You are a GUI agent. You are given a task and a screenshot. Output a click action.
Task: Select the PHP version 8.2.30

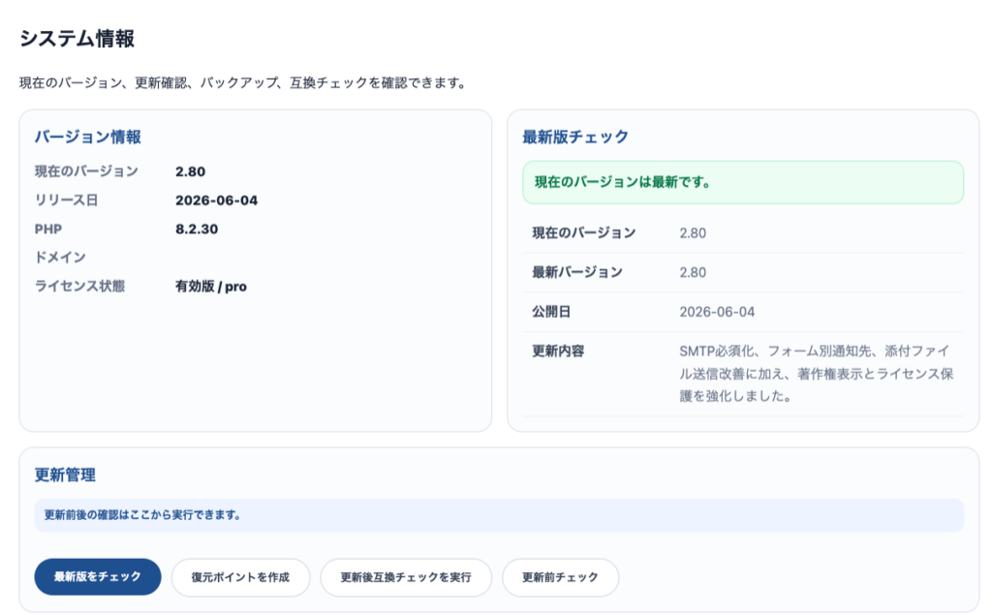point(197,229)
